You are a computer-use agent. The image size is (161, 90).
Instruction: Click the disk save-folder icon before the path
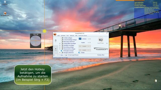coord(66,55)
